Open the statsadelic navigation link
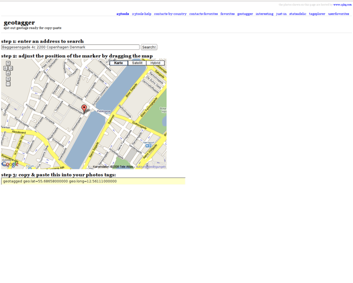 297,14
